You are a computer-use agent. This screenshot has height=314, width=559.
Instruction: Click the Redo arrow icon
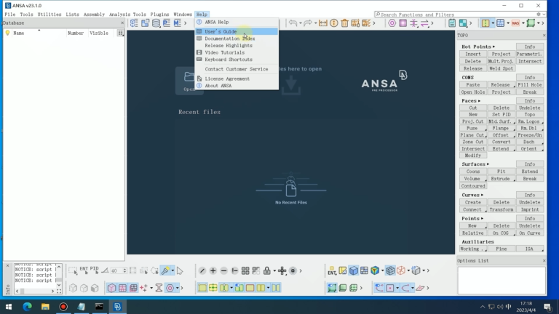click(x=308, y=23)
